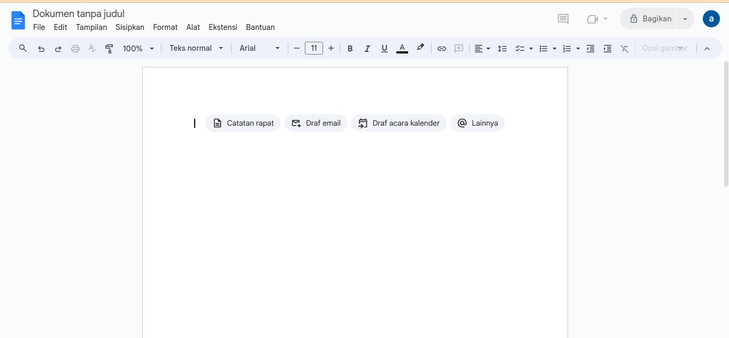Toggle underline formatting
The image size is (729, 338).
point(385,49)
